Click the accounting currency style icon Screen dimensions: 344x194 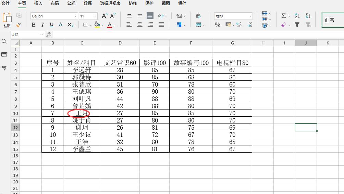[228, 25]
